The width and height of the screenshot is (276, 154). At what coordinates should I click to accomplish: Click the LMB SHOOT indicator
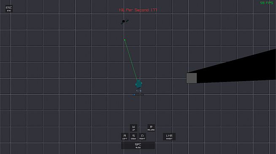click(x=169, y=137)
